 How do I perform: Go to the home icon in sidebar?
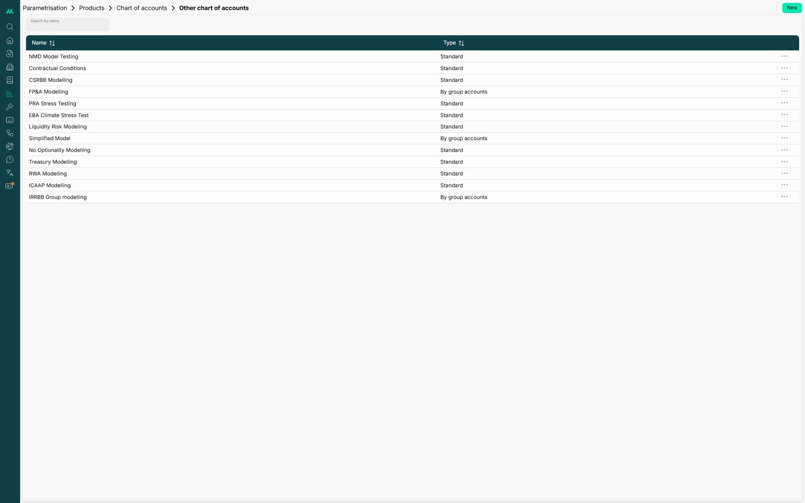[10, 40]
